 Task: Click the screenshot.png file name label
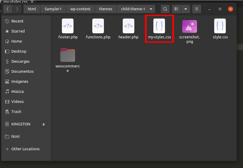point(190,39)
